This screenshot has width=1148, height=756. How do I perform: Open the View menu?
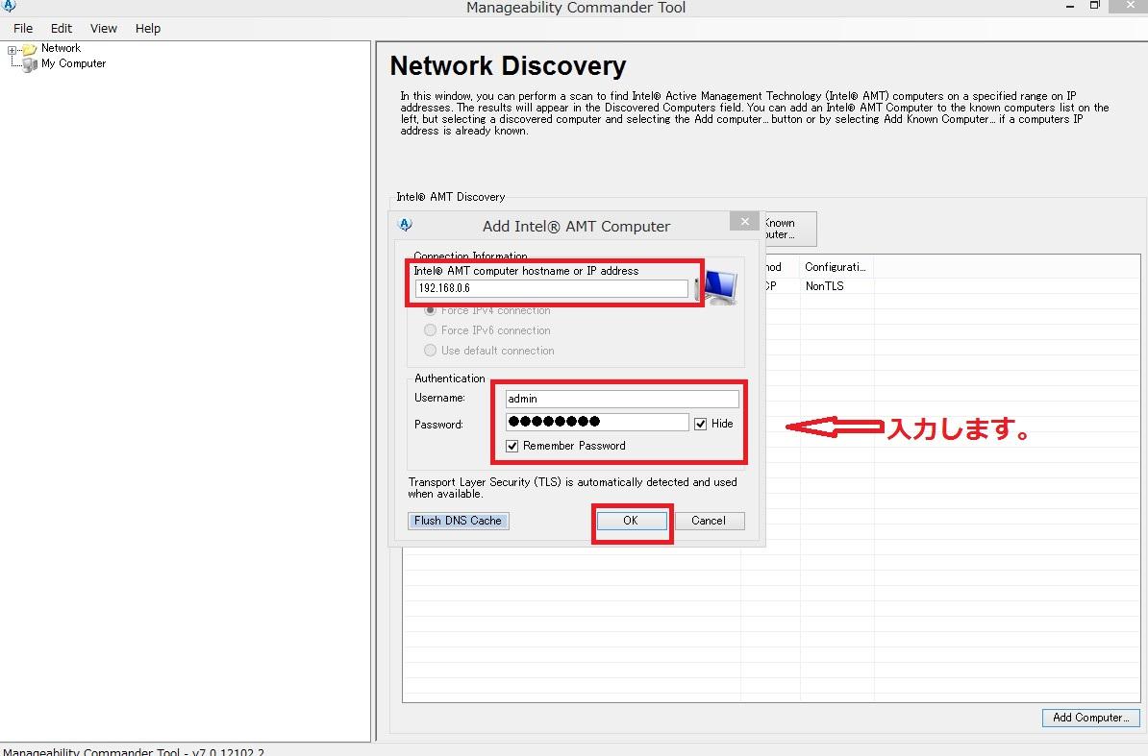(103, 29)
